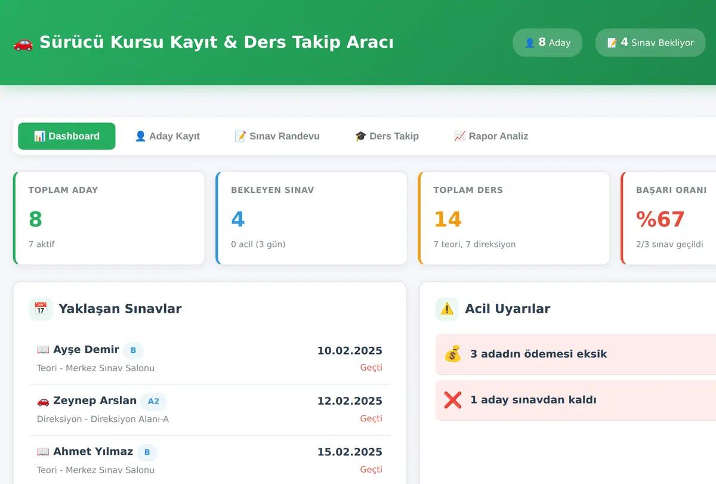Select the name "Zeynep Arslan" in upcoming exams

[95, 400]
